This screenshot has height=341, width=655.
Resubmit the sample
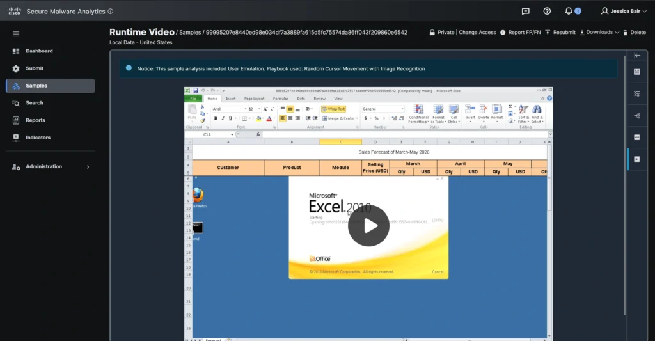coord(560,32)
